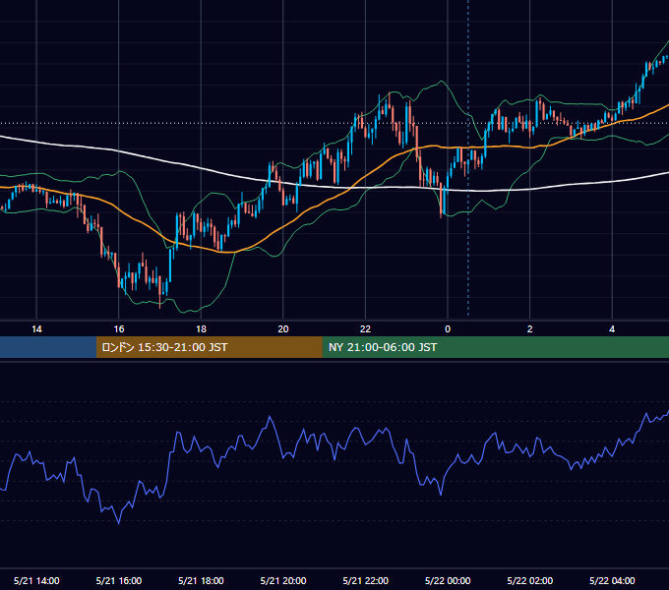Screen dimensions: 669x590
Task: Select the blue session bar before London
Action: pyautogui.click(x=48, y=347)
